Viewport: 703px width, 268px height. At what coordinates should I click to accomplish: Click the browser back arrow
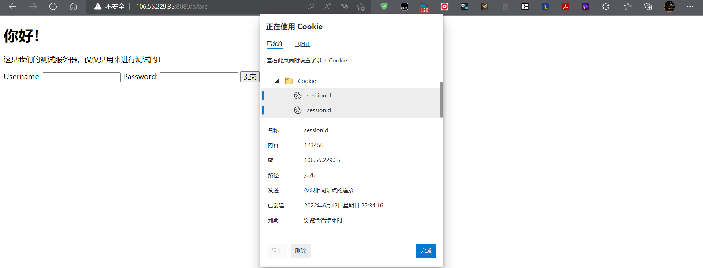(x=13, y=7)
